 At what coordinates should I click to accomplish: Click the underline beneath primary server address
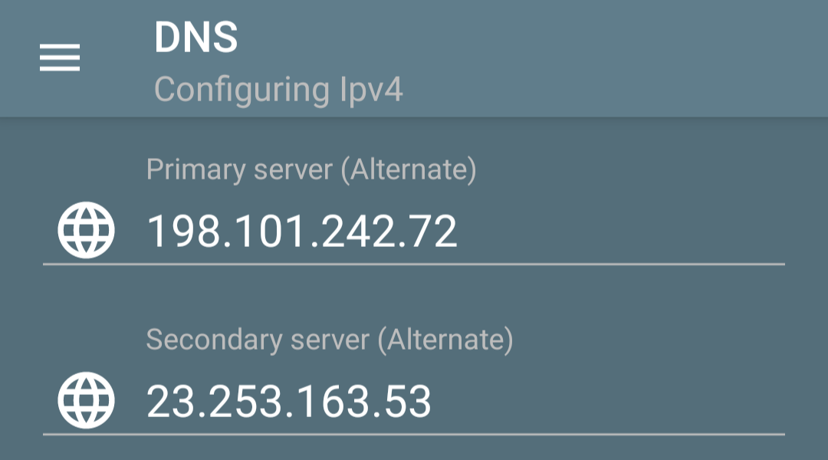[414, 264]
